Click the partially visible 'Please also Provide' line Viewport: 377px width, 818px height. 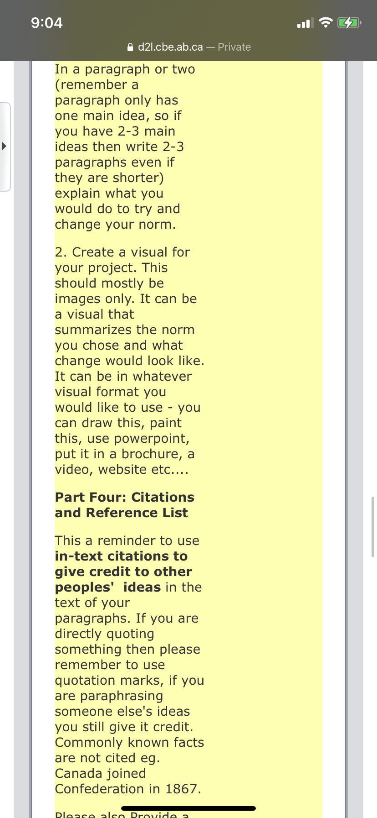click(122, 814)
